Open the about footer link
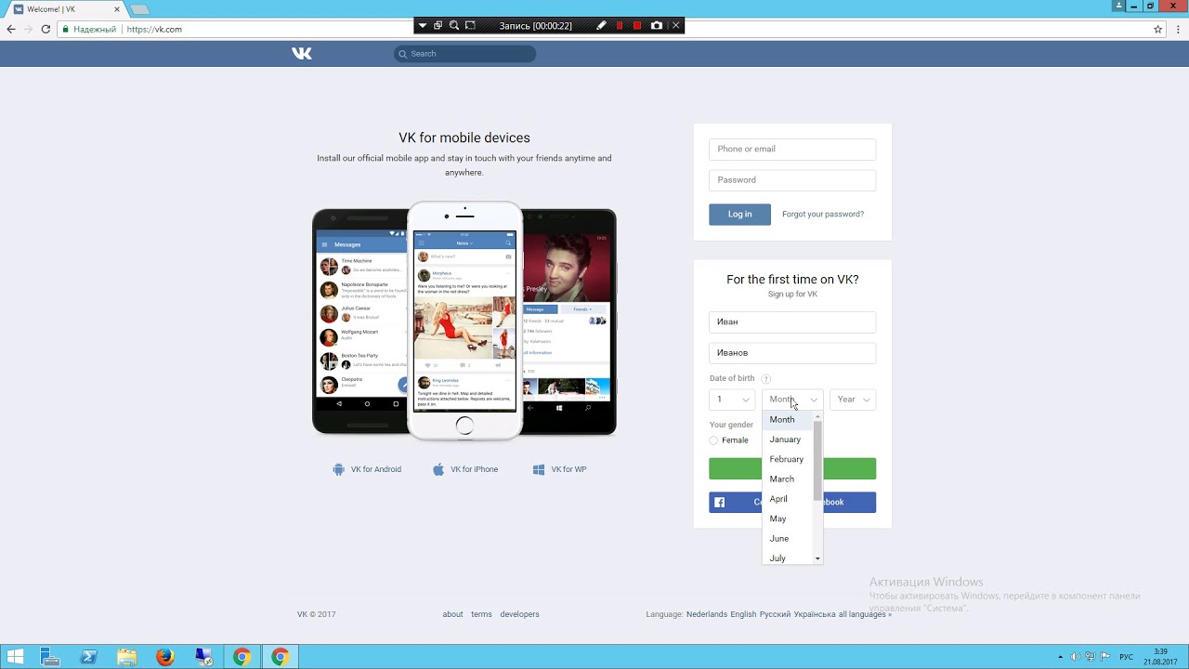This screenshot has width=1189, height=669. coord(452,614)
